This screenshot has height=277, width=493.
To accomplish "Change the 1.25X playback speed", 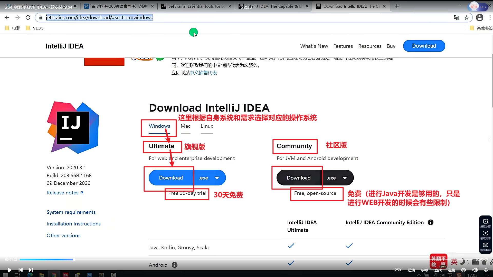I will 397,270.
